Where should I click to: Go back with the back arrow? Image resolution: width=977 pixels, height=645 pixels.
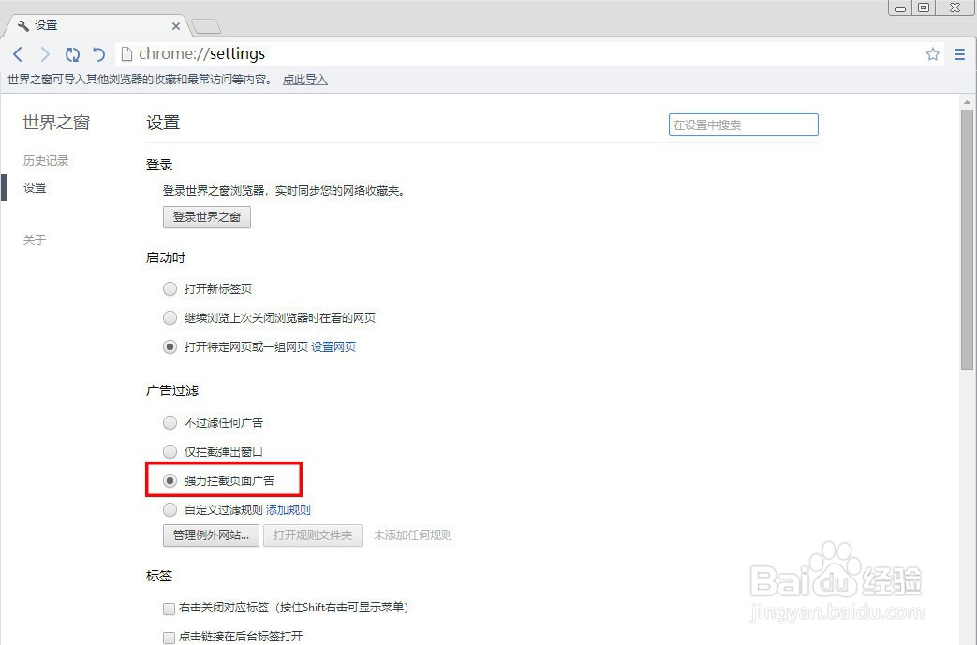point(18,54)
